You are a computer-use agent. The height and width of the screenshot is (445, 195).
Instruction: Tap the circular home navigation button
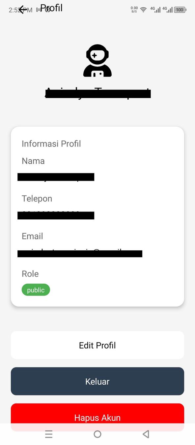point(97,434)
